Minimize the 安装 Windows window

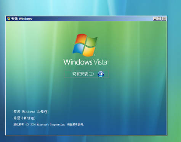[155, 19]
